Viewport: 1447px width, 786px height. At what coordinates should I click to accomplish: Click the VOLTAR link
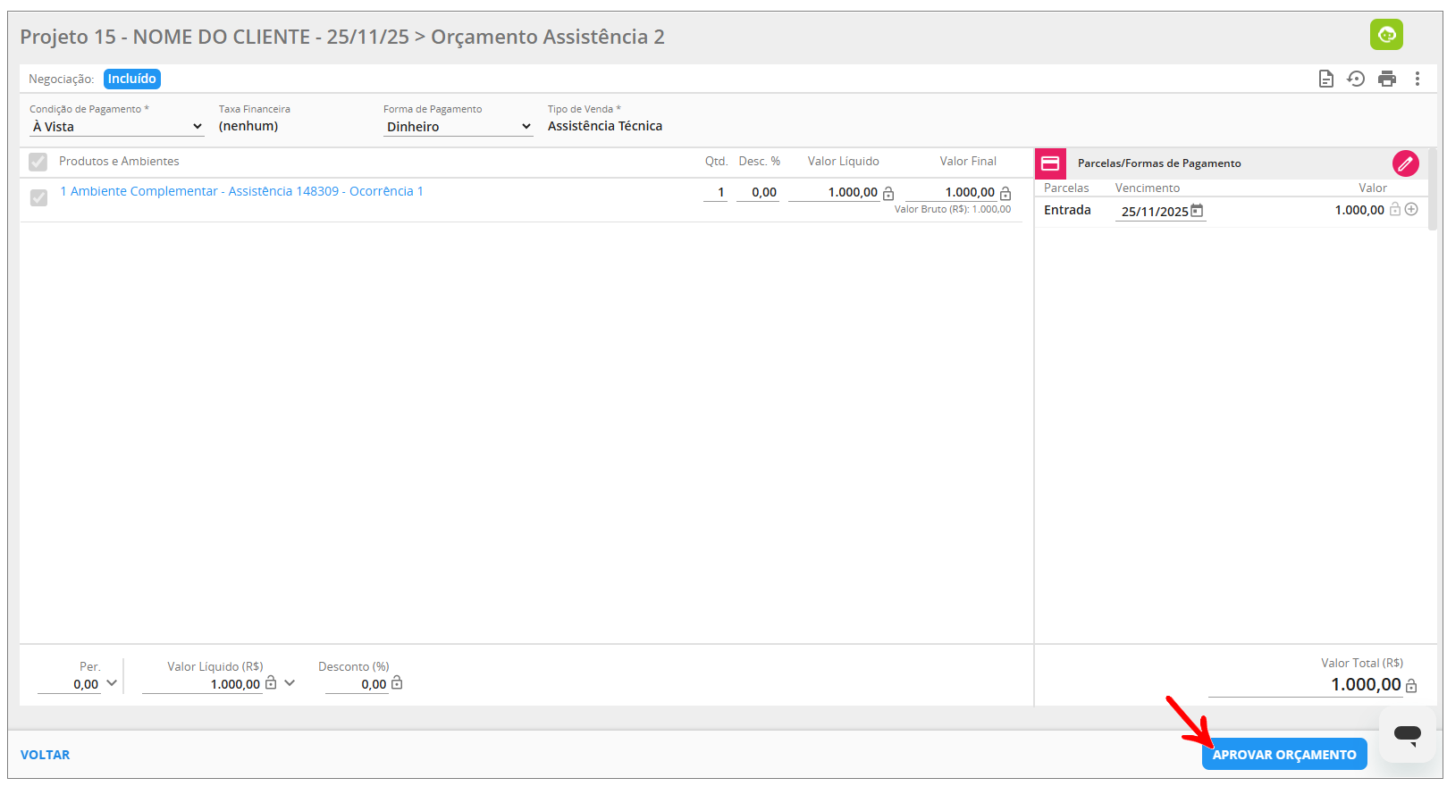click(x=45, y=755)
